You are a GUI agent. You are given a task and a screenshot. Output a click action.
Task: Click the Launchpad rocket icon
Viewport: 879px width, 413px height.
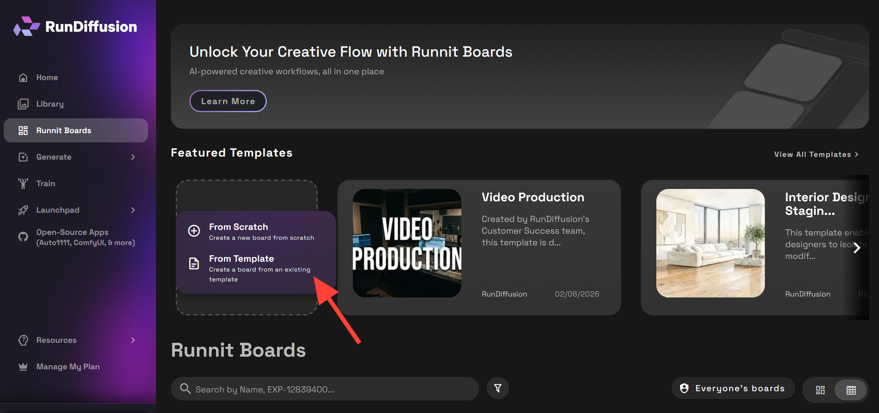(23, 210)
